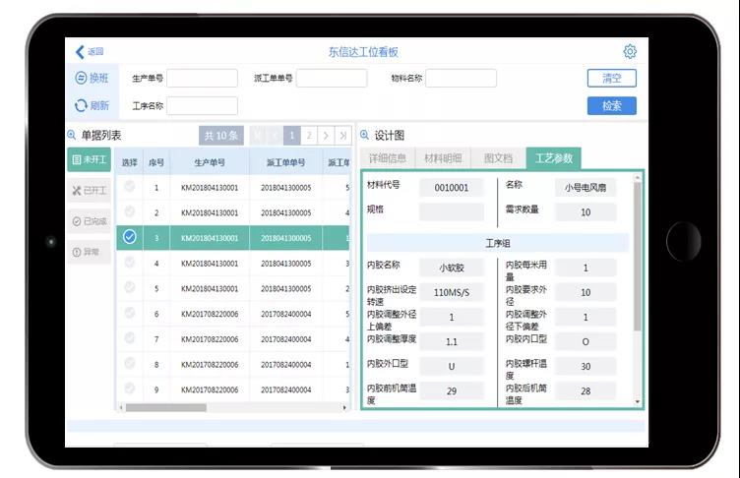The width and height of the screenshot is (740, 478).
Task: Select the checkbox for row 1
Action: (130, 186)
